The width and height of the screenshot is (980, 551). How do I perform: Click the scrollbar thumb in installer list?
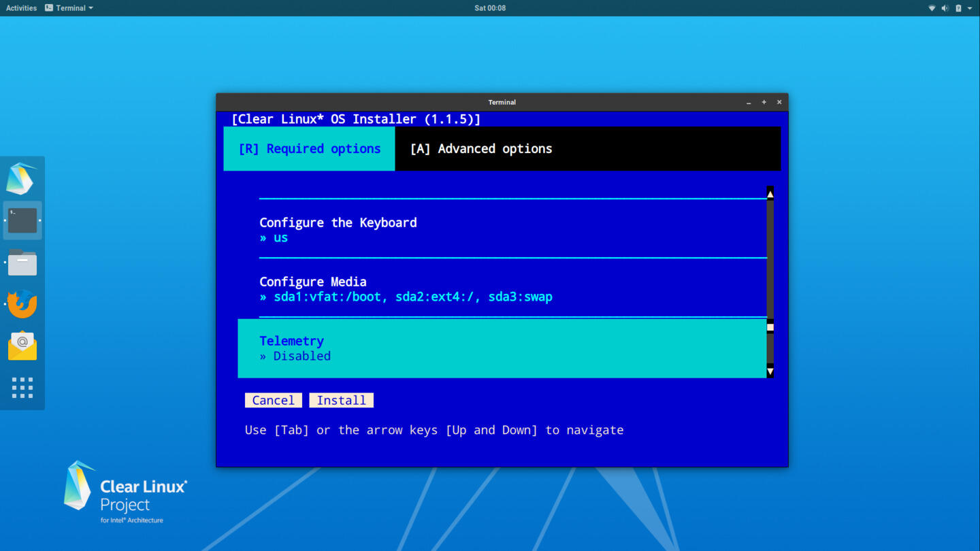click(x=770, y=327)
